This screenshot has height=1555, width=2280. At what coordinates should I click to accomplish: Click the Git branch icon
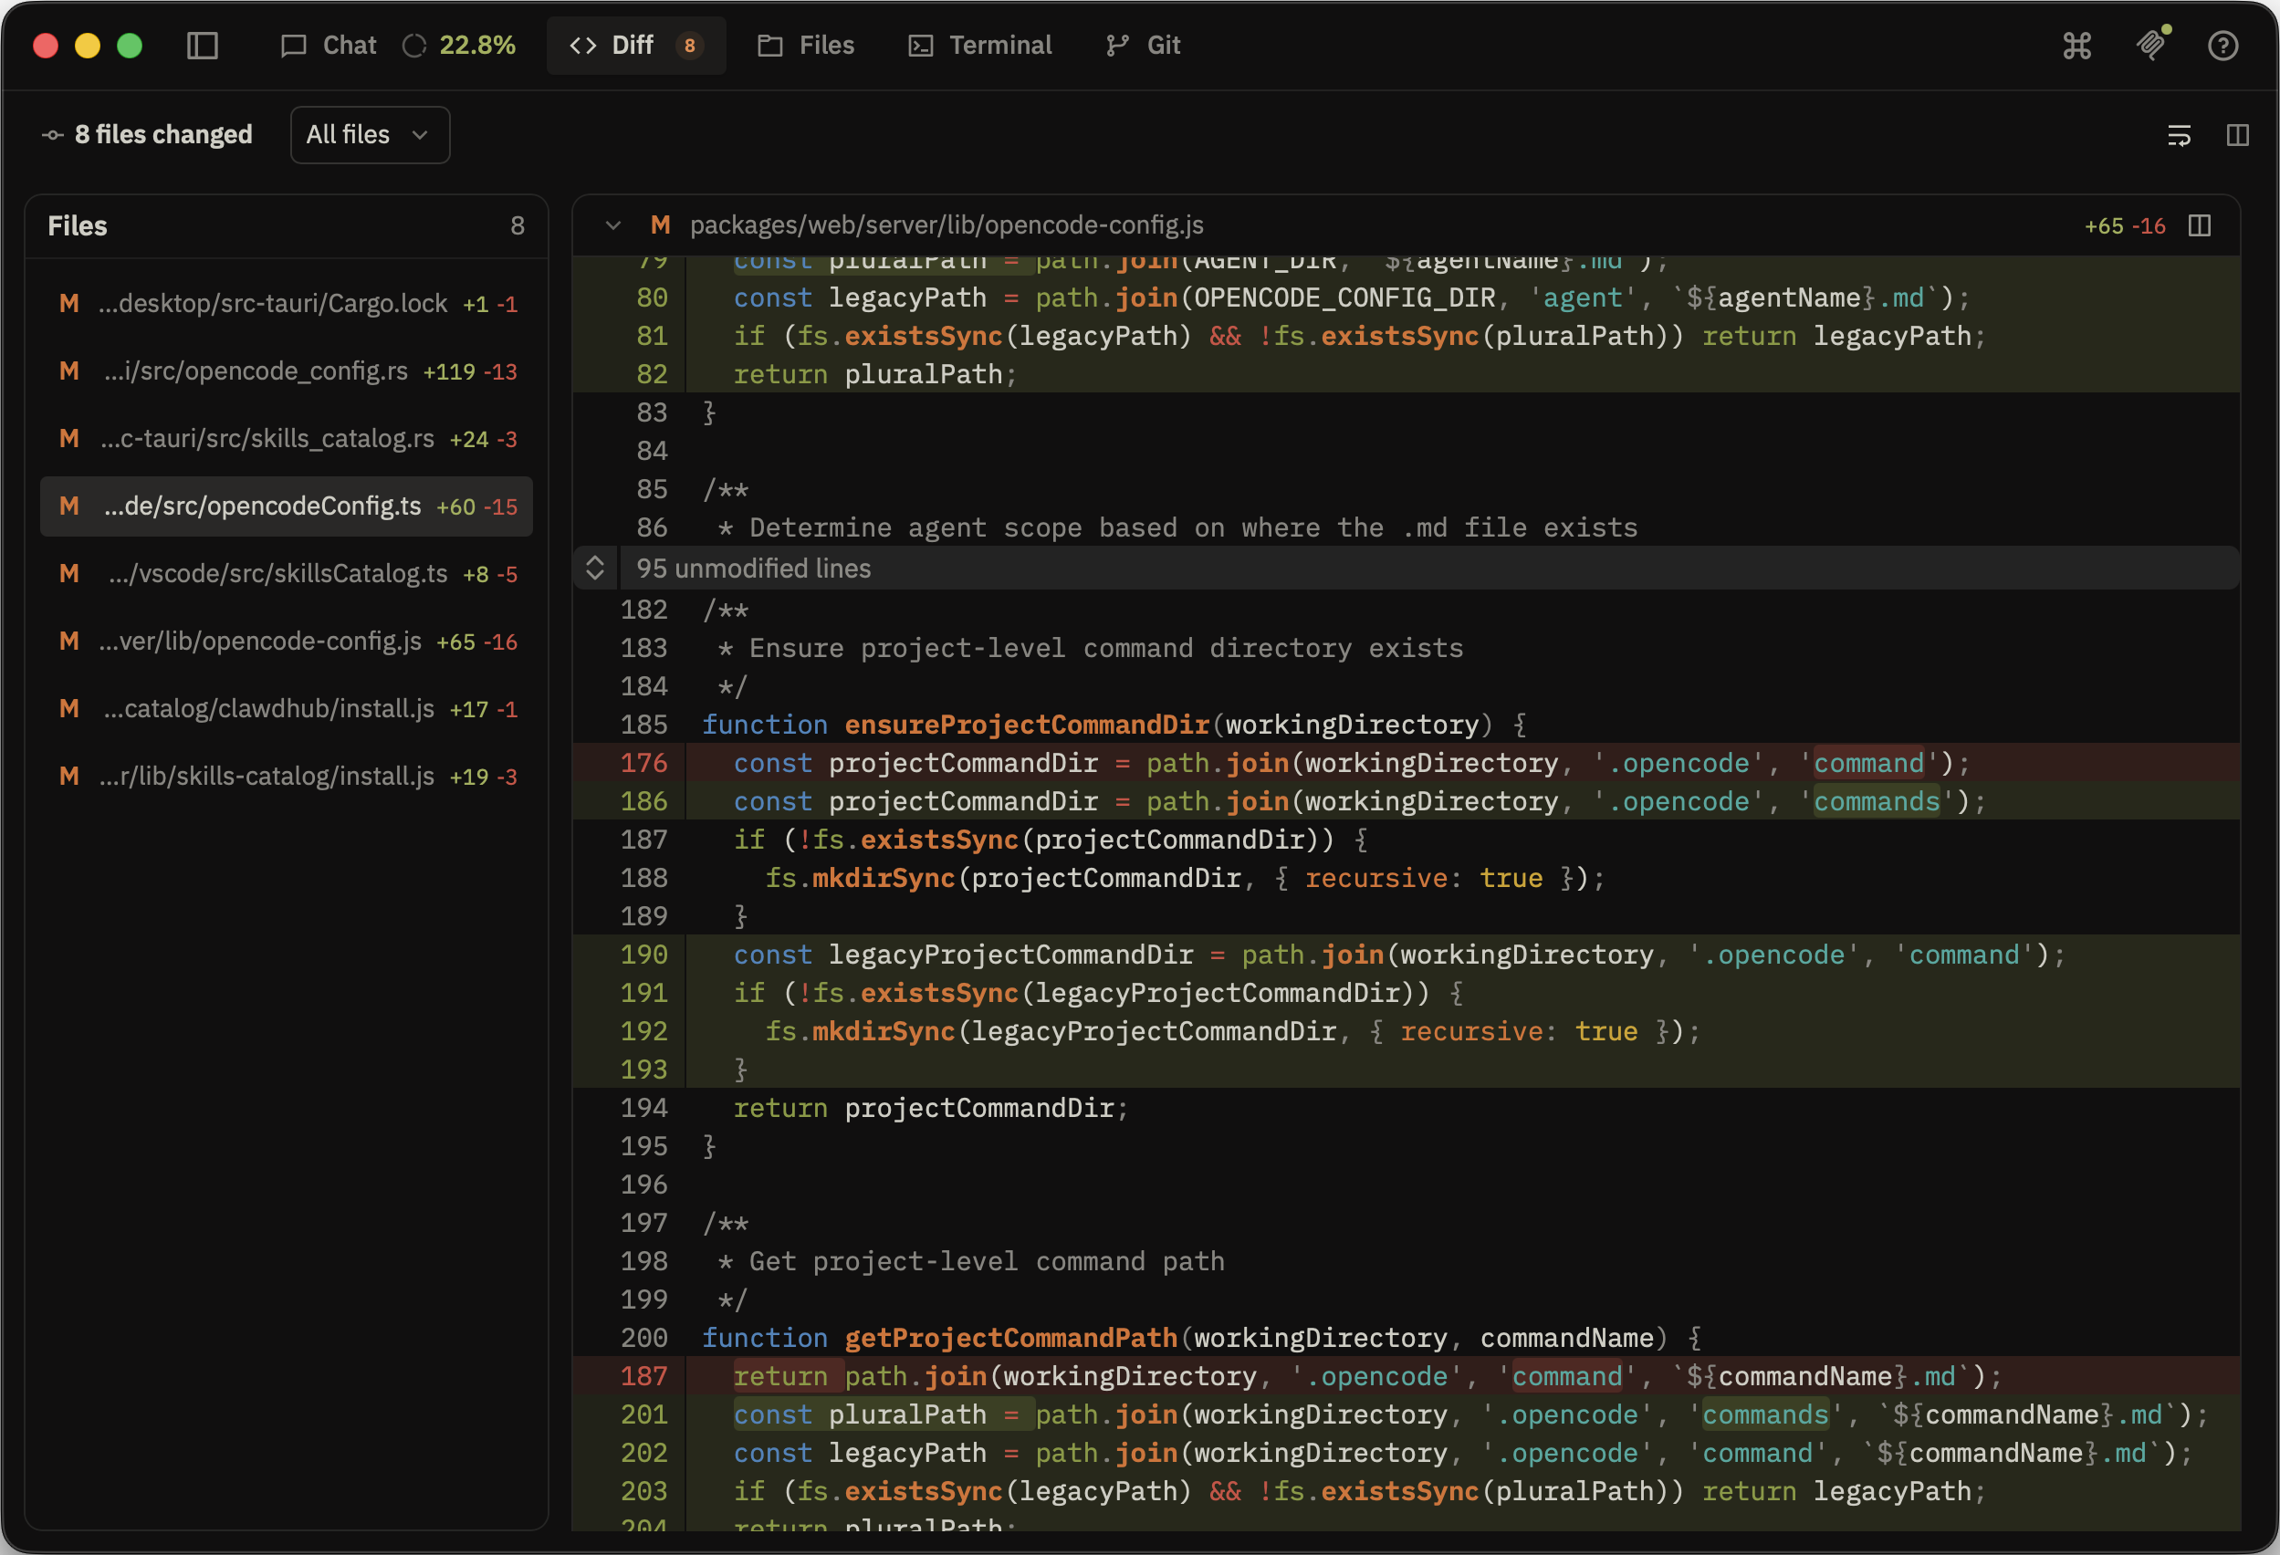1116,45
